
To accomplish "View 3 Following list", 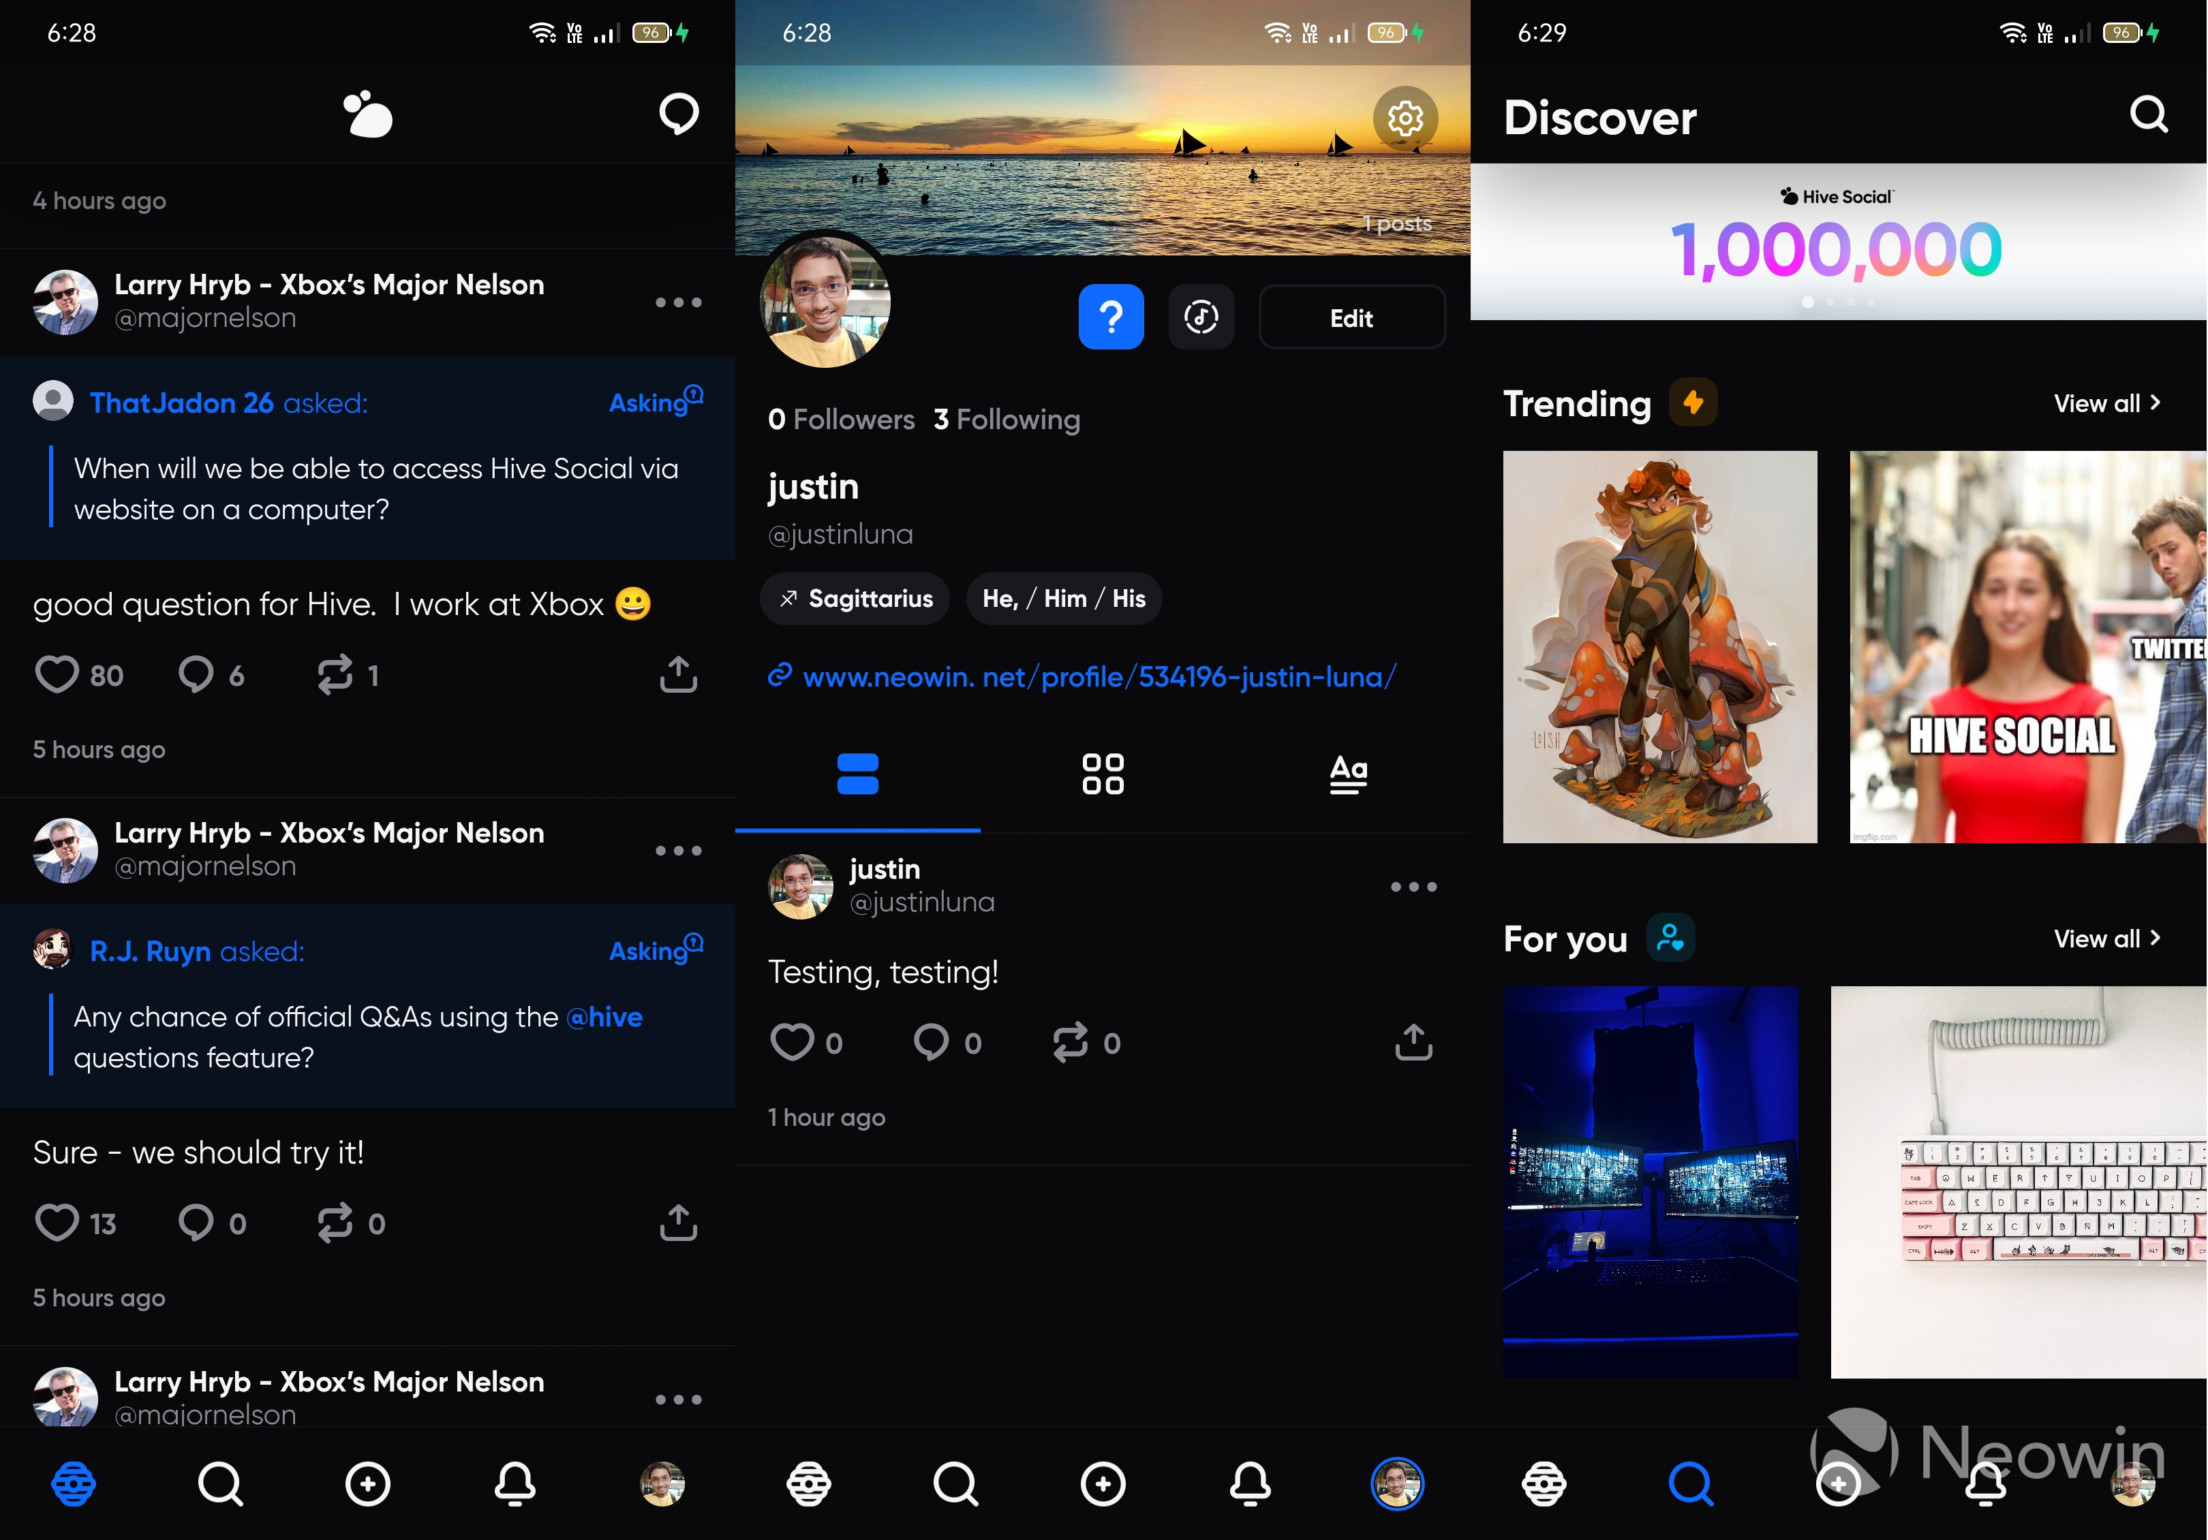I will click(x=1006, y=419).
